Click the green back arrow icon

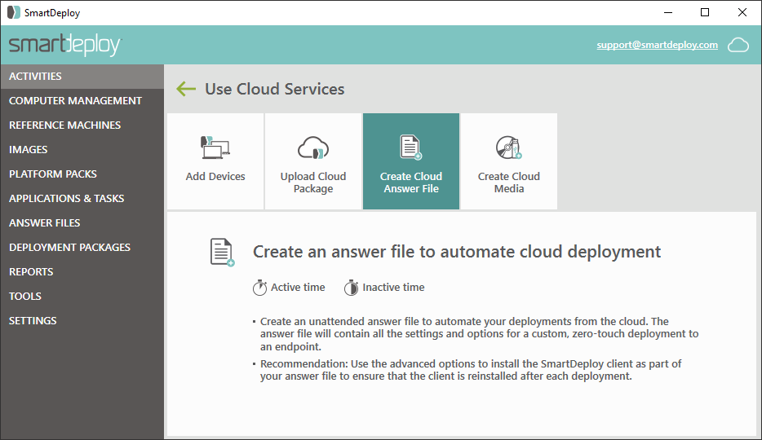click(x=186, y=89)
